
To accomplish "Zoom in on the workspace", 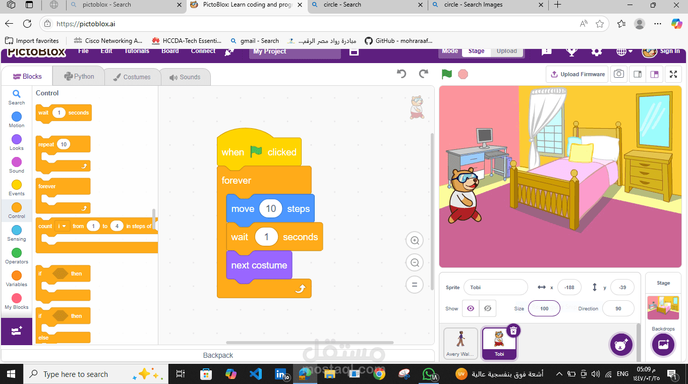I will (x=415, y=241).
